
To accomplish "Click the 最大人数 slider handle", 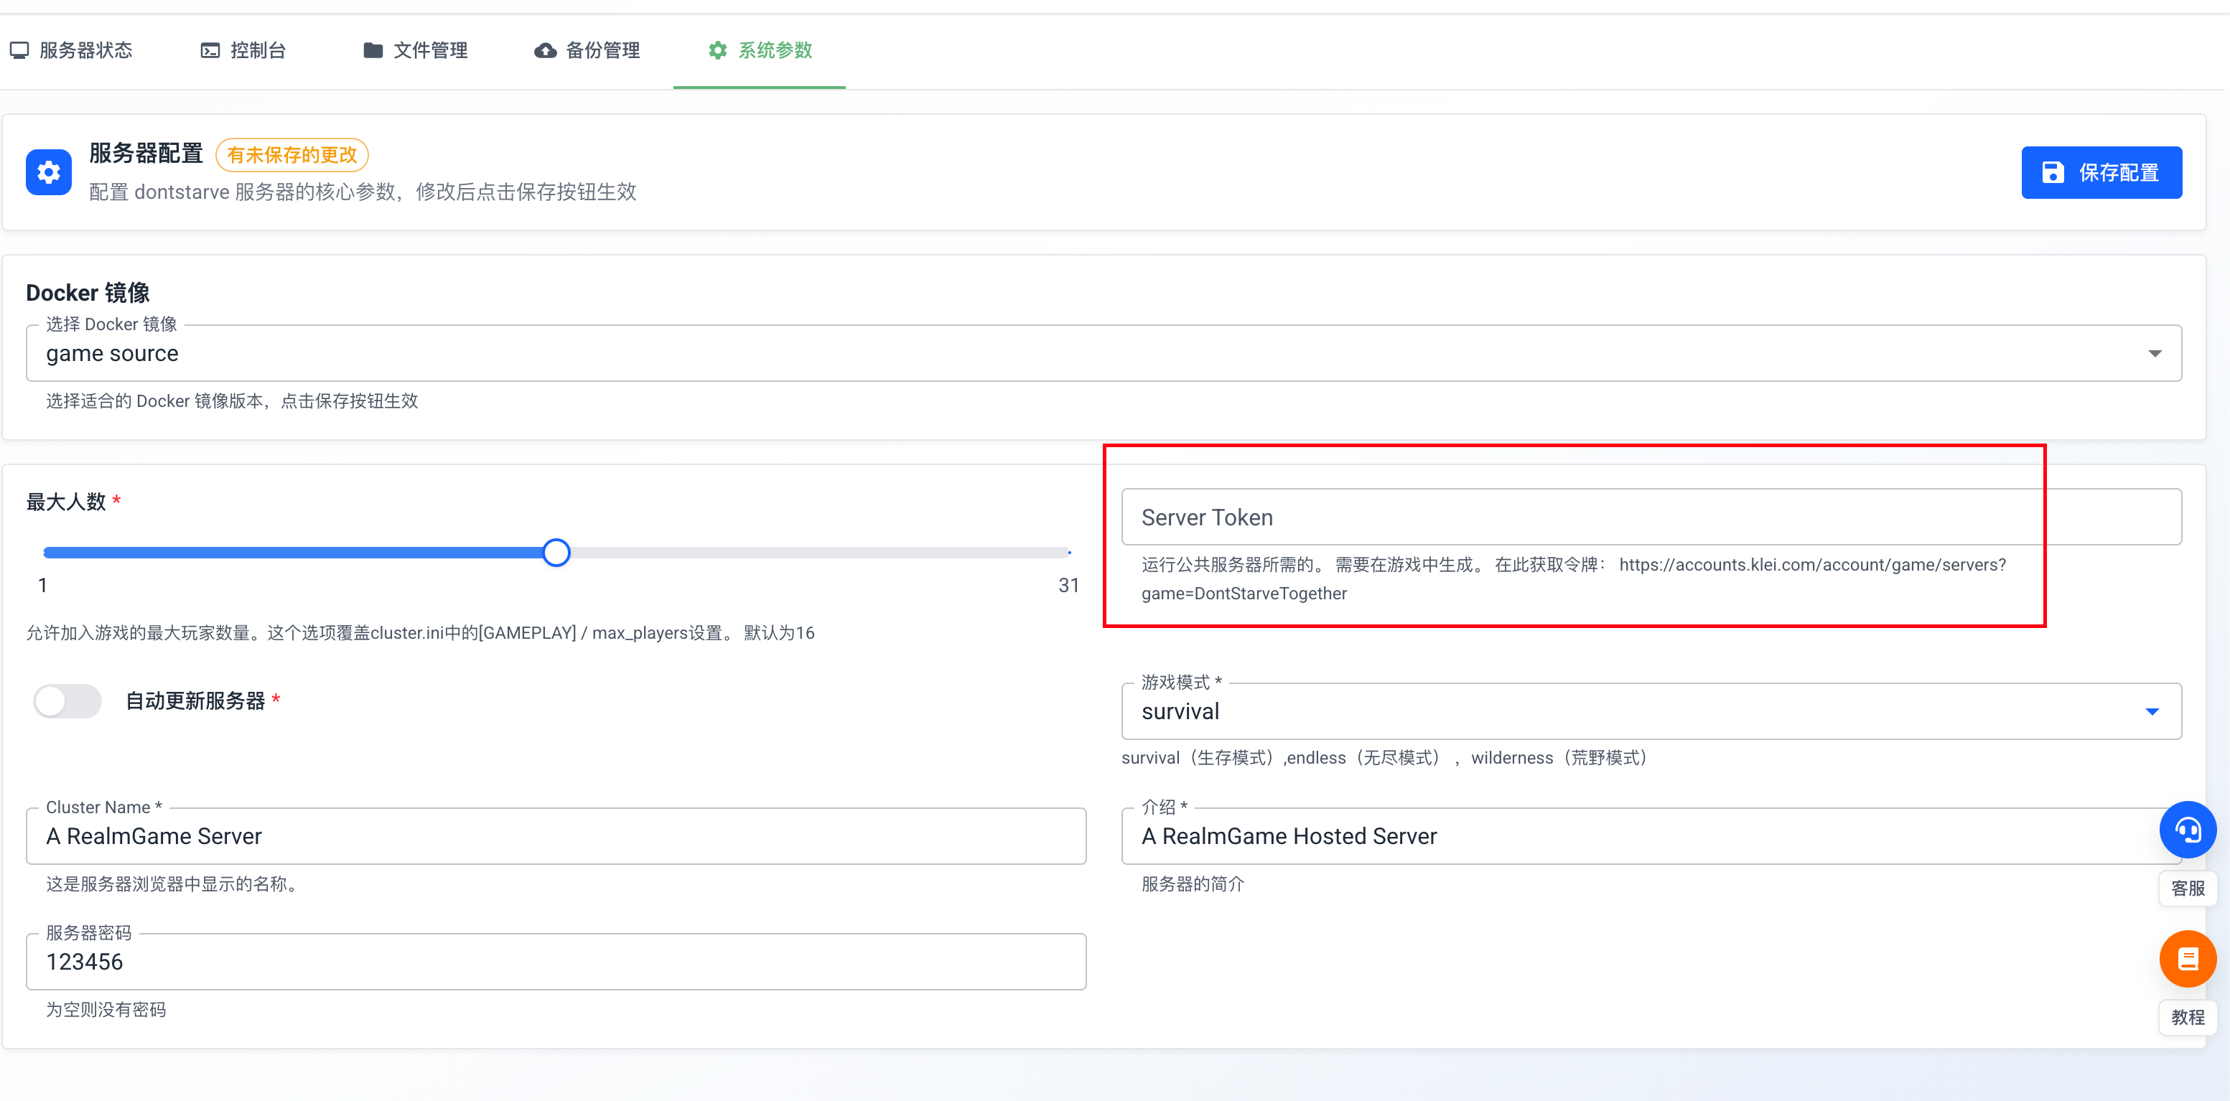I will coord(556,552).
